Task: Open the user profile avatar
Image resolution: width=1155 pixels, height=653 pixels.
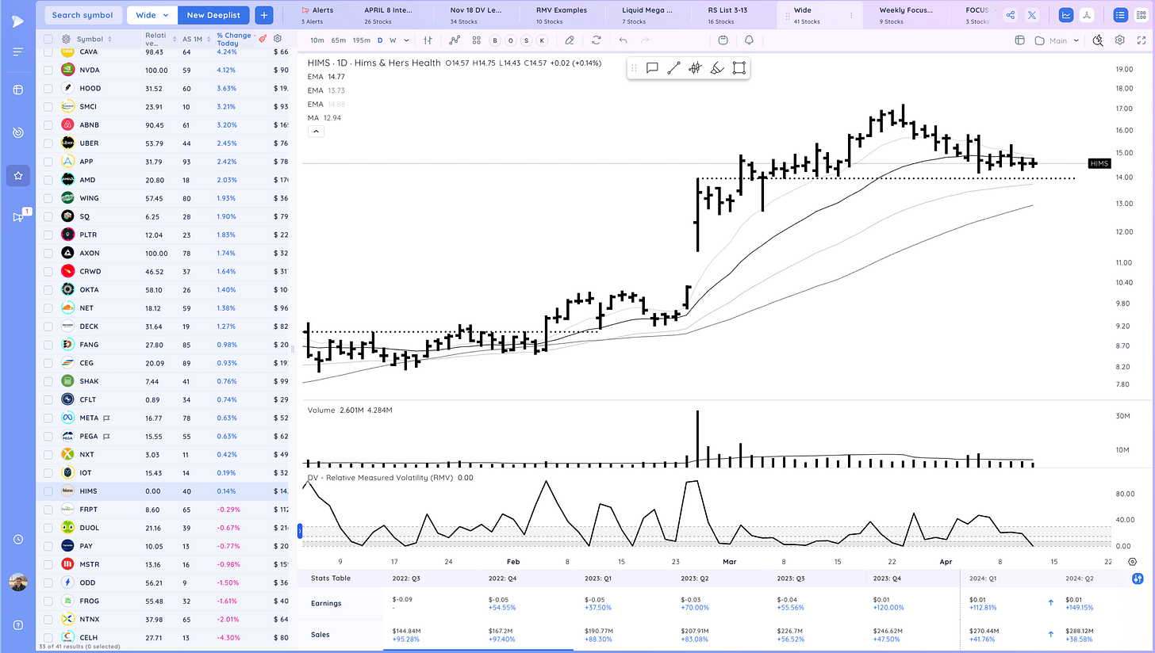Action: [17, 584]
